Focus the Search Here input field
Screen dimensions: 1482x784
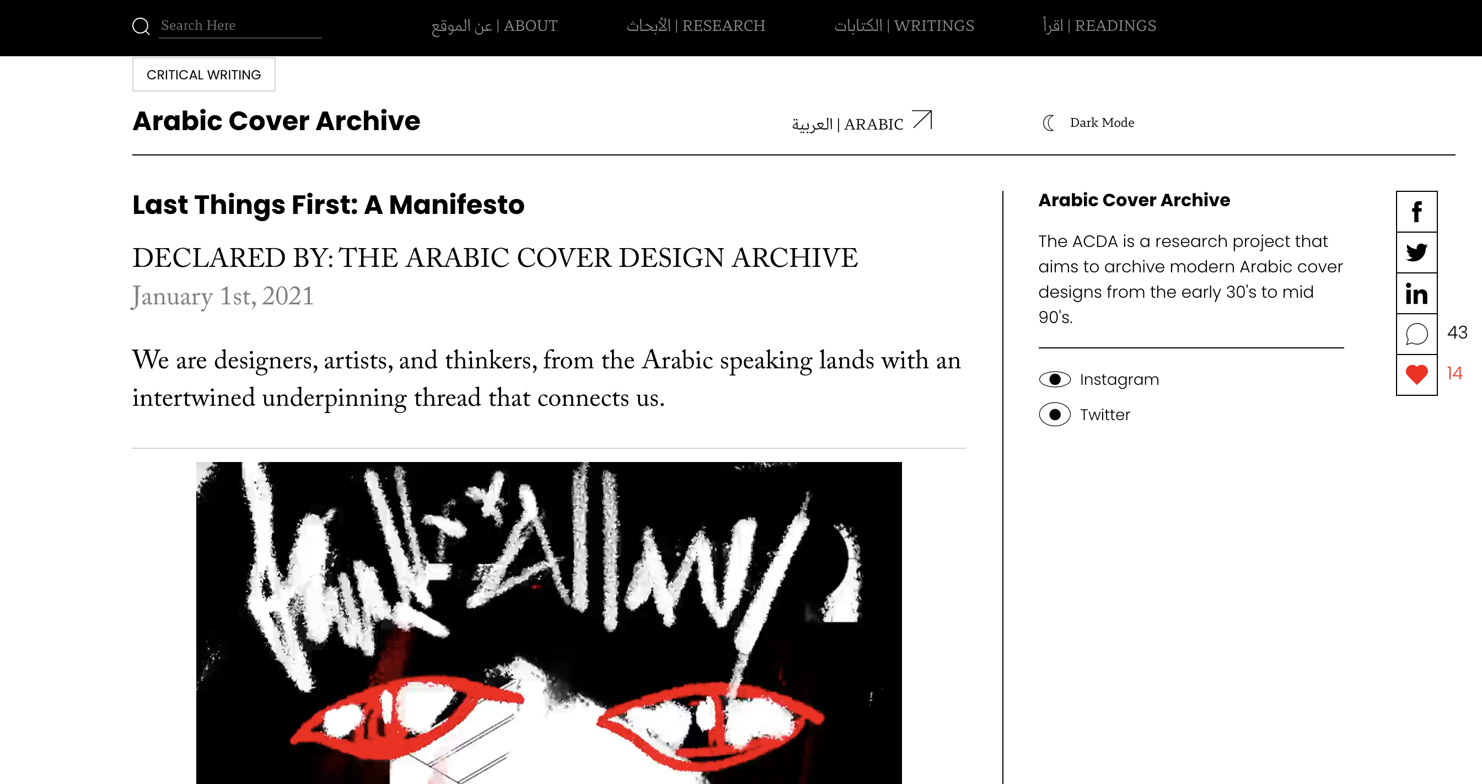pos(240,26)
